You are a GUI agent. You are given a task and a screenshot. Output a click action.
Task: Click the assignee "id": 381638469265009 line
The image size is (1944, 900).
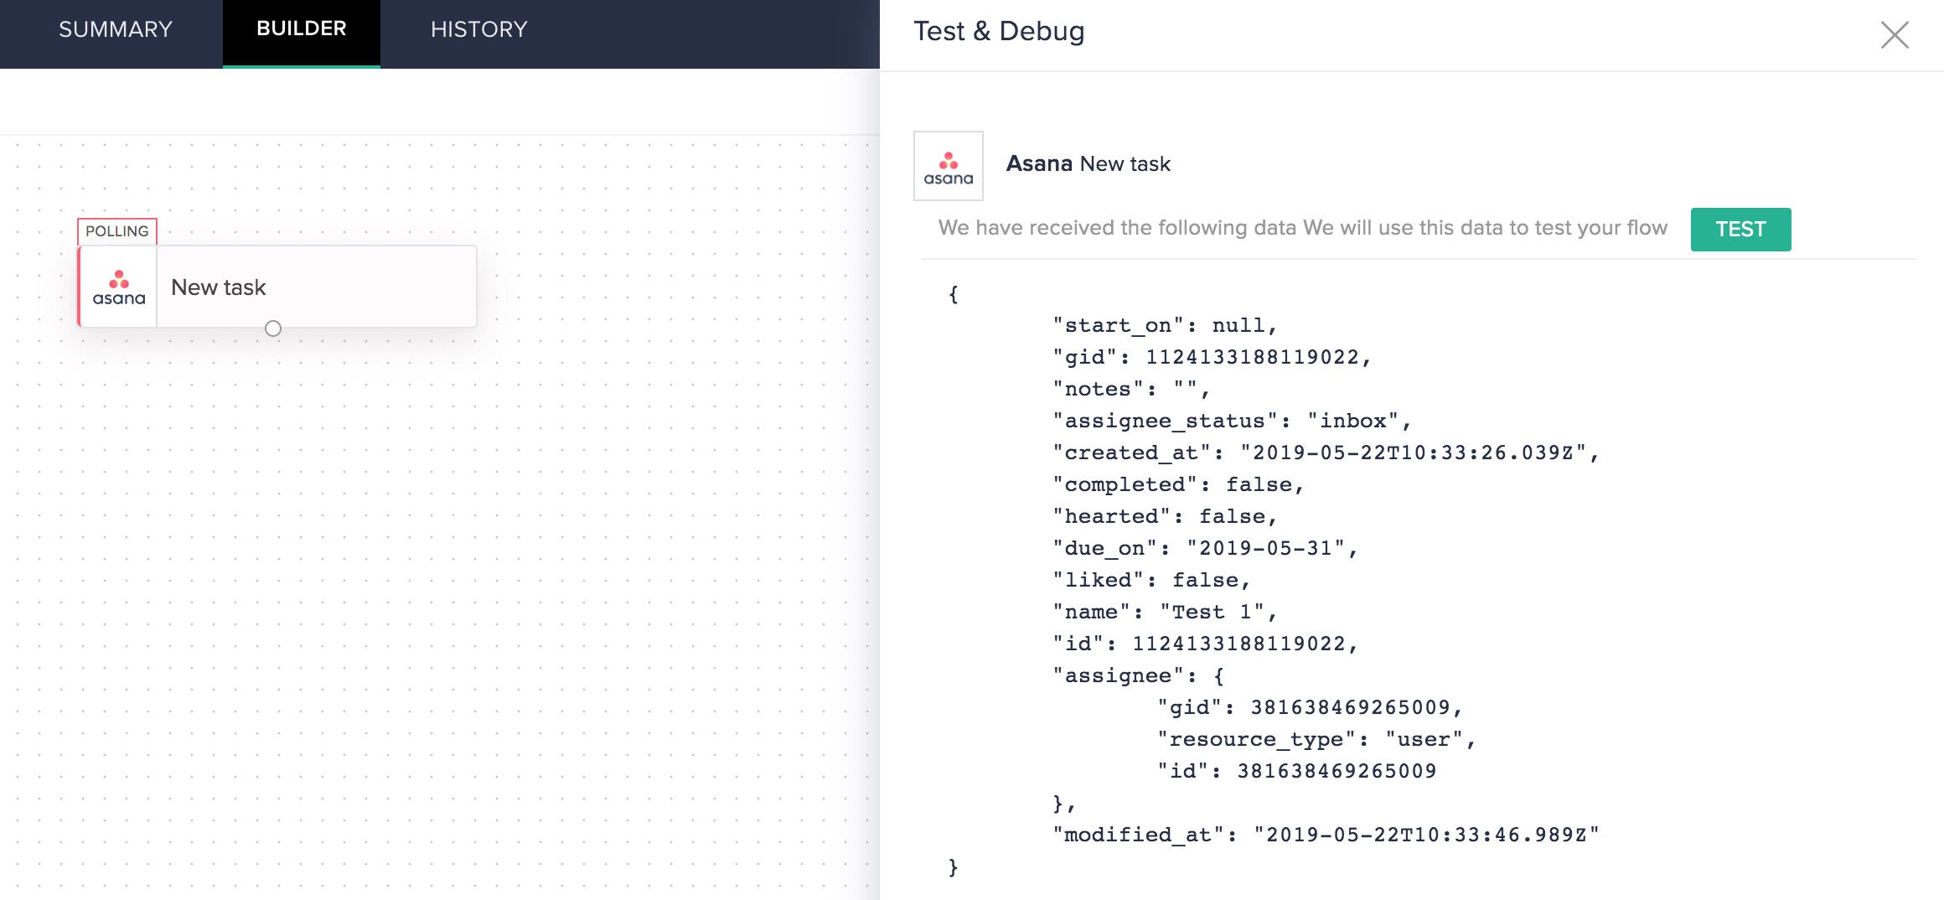pos(1297,772)
